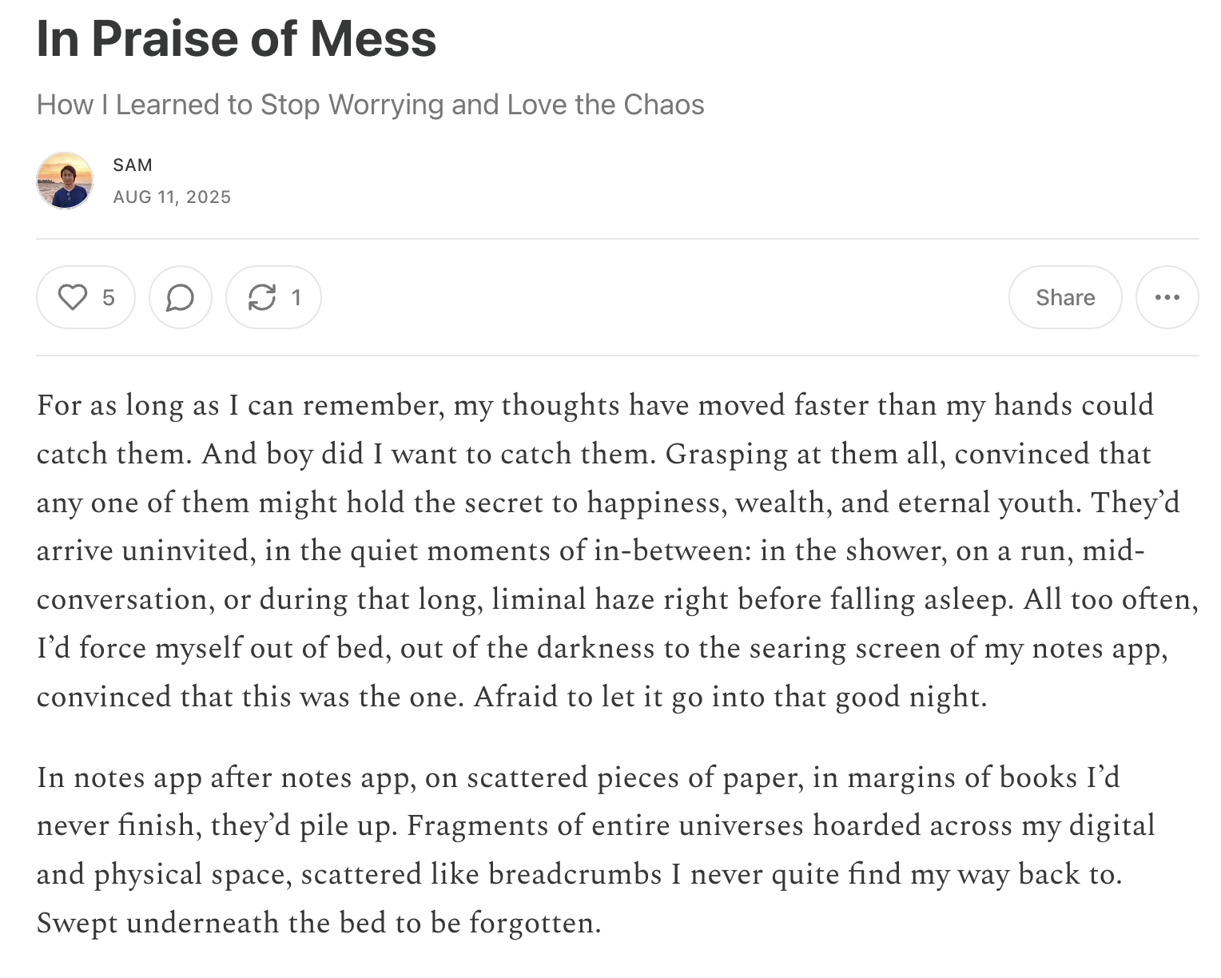The image size is (1221, 978).
Task: Click the phrase "Afraid to let it go"
Action: click(590, 697)
